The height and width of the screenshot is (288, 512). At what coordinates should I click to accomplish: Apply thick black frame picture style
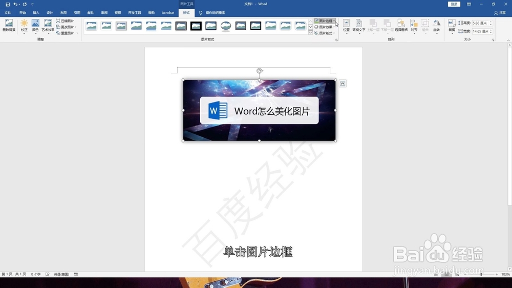coord(196,26)
